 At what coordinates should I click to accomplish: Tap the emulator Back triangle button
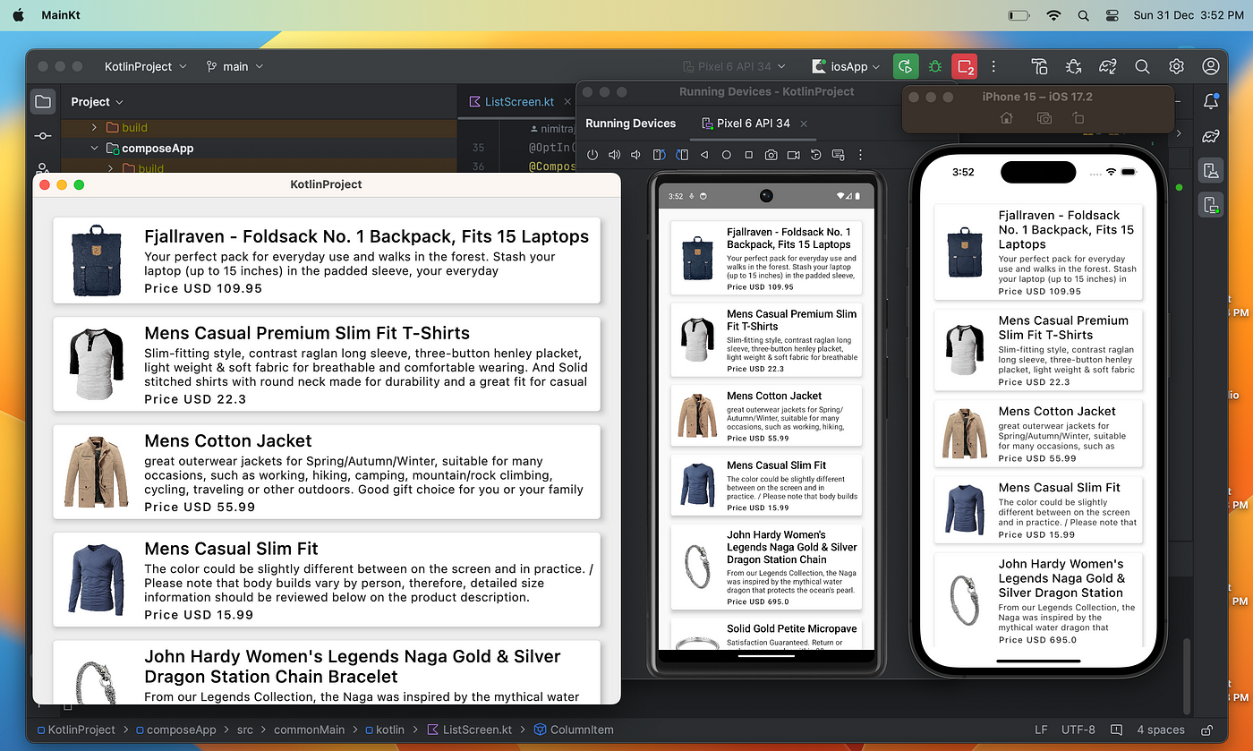coord(703,155)
